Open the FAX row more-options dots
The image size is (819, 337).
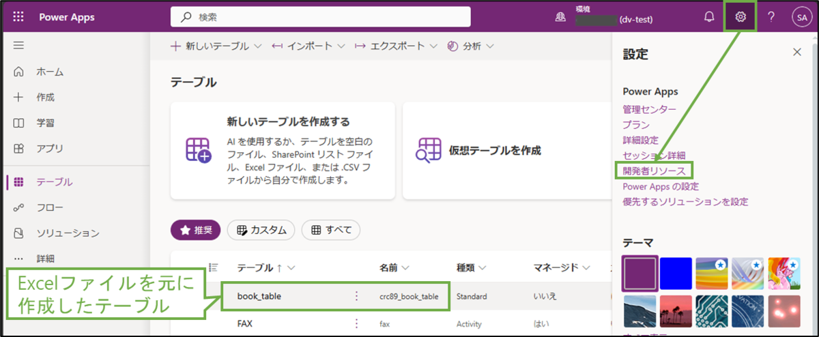point(356,324)
